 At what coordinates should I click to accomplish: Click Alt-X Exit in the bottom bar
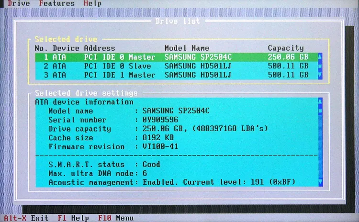(26, 218)
